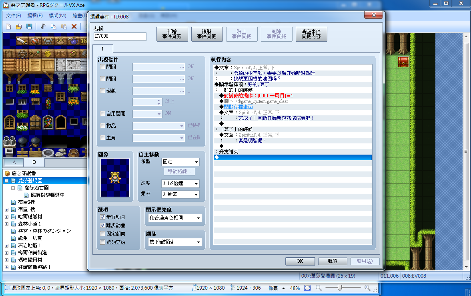Click the red X Delete toolbar icon
471x296 pixels.
(74, 26)
